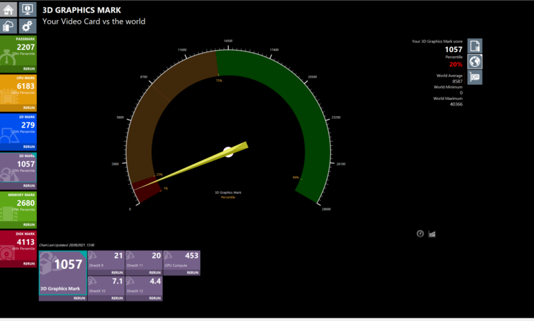Click the video card comparison icon
Image resolution: width=534 pixels, height=321 pixels.
pos(475,76)
